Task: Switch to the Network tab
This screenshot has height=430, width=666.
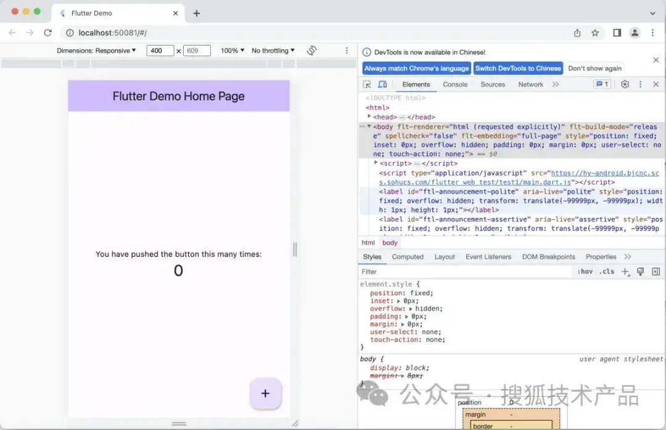Action: [530, 84]
